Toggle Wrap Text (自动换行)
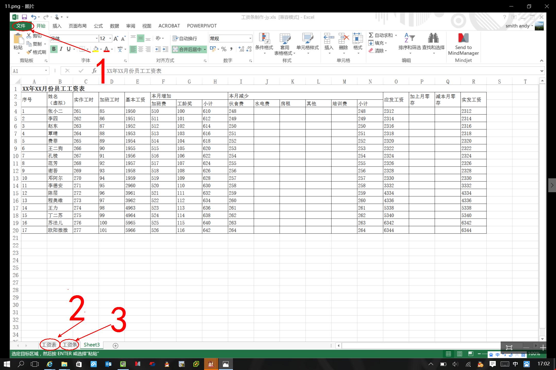This screenshot has width=556, height=370. (x=185, y=39)
